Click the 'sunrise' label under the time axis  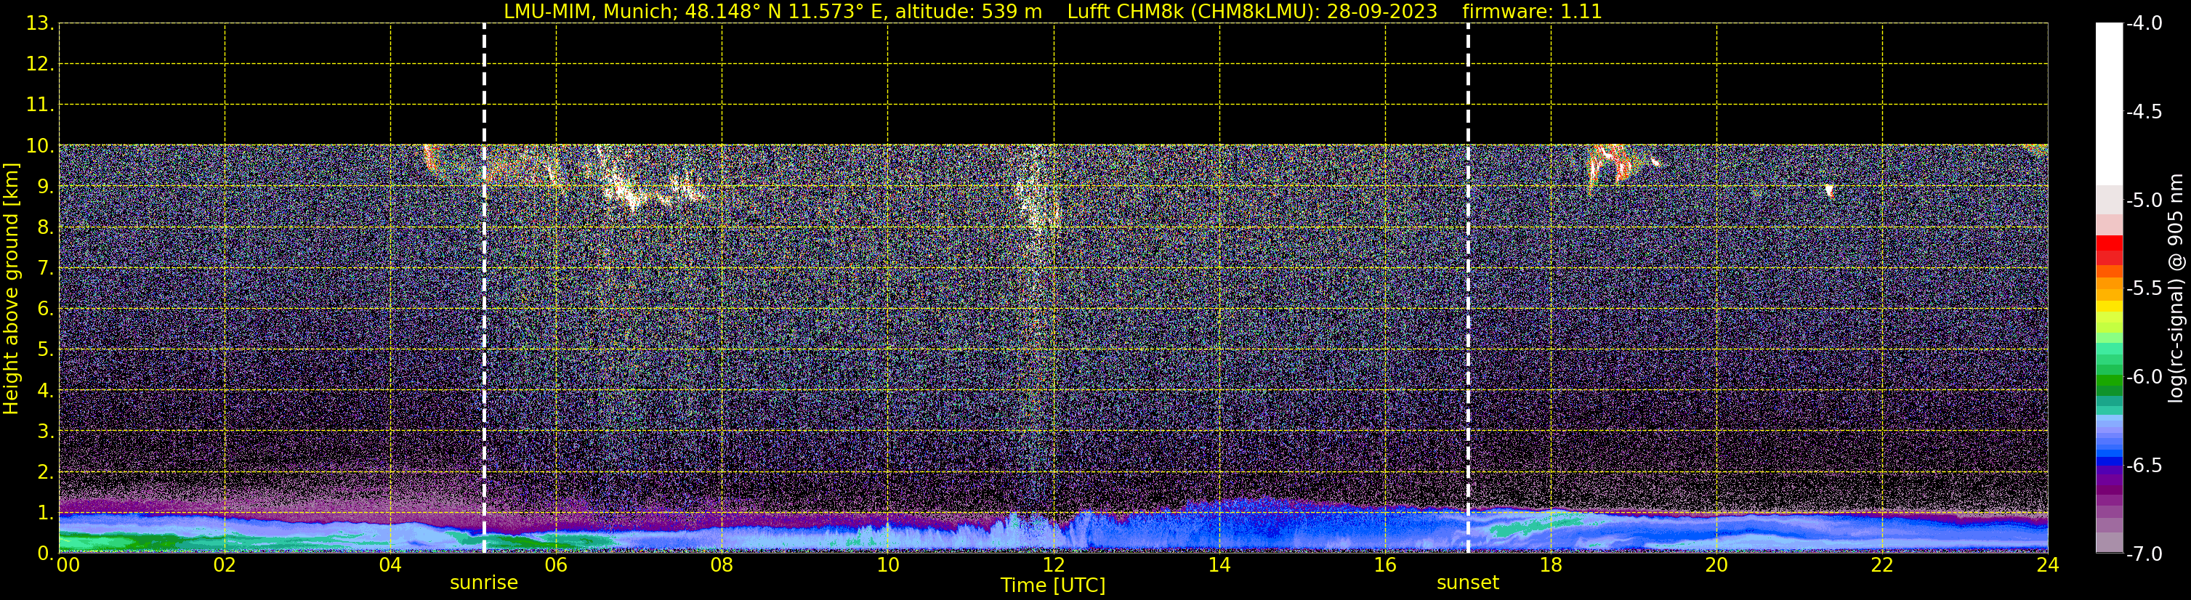pos(483,582)
